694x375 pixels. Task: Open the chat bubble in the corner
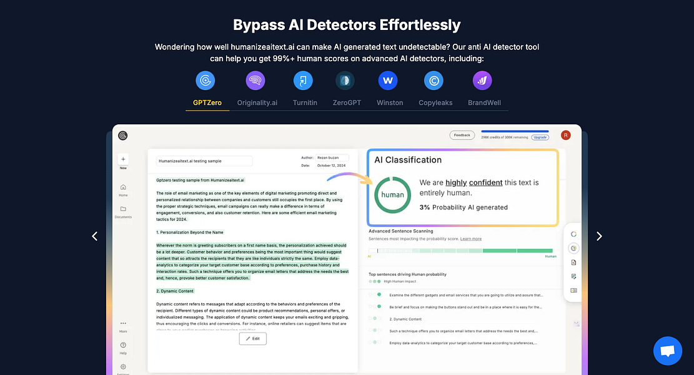(x=667, y=351)
